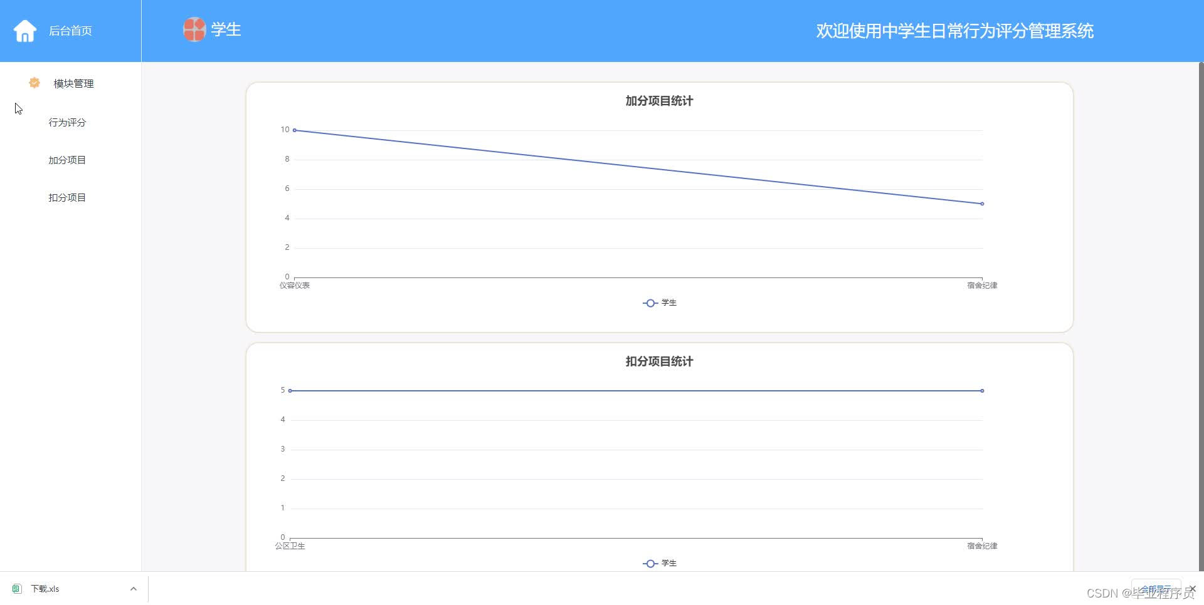Open the 扣分项目 menu item
The height and width of the screenshot is (605, 1204).
tap(67, 197)
